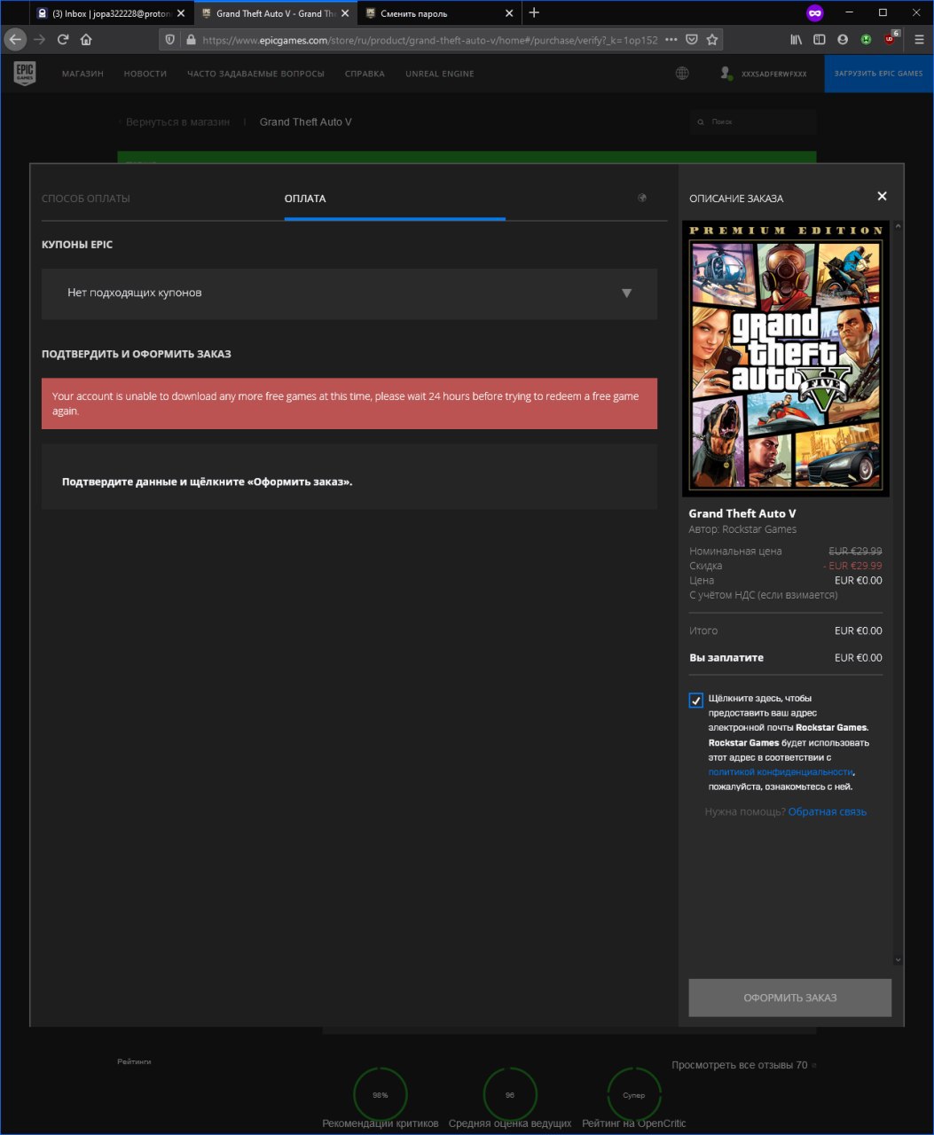Click the 96 average score gauge
Image resolution: width=934 pixels, height=1135 pixels.
point(510,1095)
